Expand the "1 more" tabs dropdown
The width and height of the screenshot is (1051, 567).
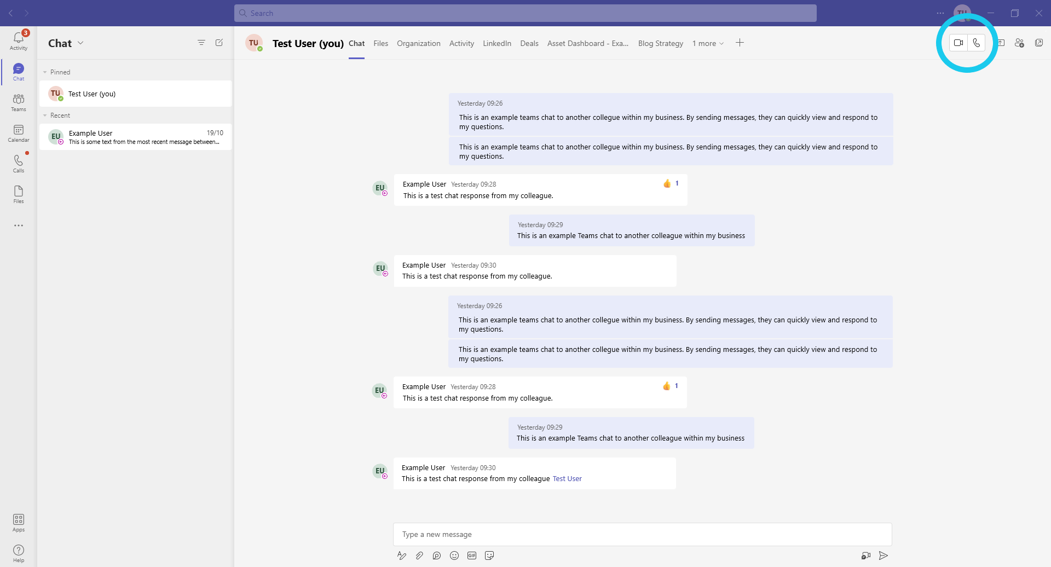[708, 43]
